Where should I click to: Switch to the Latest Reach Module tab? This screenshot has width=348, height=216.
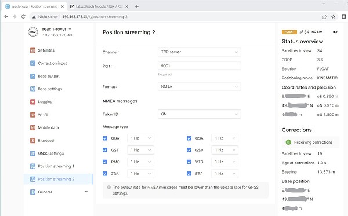click(x=99, y=6)
